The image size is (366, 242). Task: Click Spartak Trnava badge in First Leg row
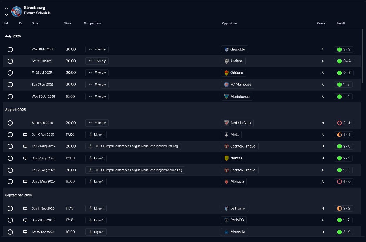[226, 146]
